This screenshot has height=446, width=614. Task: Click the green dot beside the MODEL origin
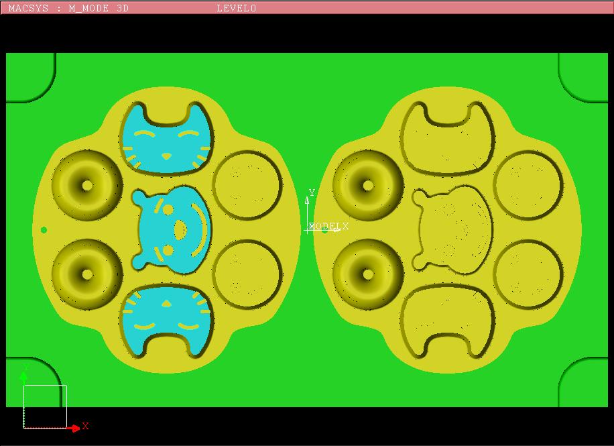tap(324, 231)
